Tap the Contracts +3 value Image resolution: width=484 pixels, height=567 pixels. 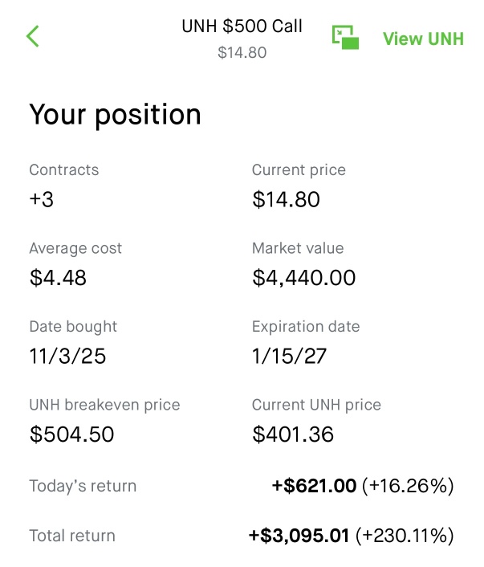(x=42, y=200)
